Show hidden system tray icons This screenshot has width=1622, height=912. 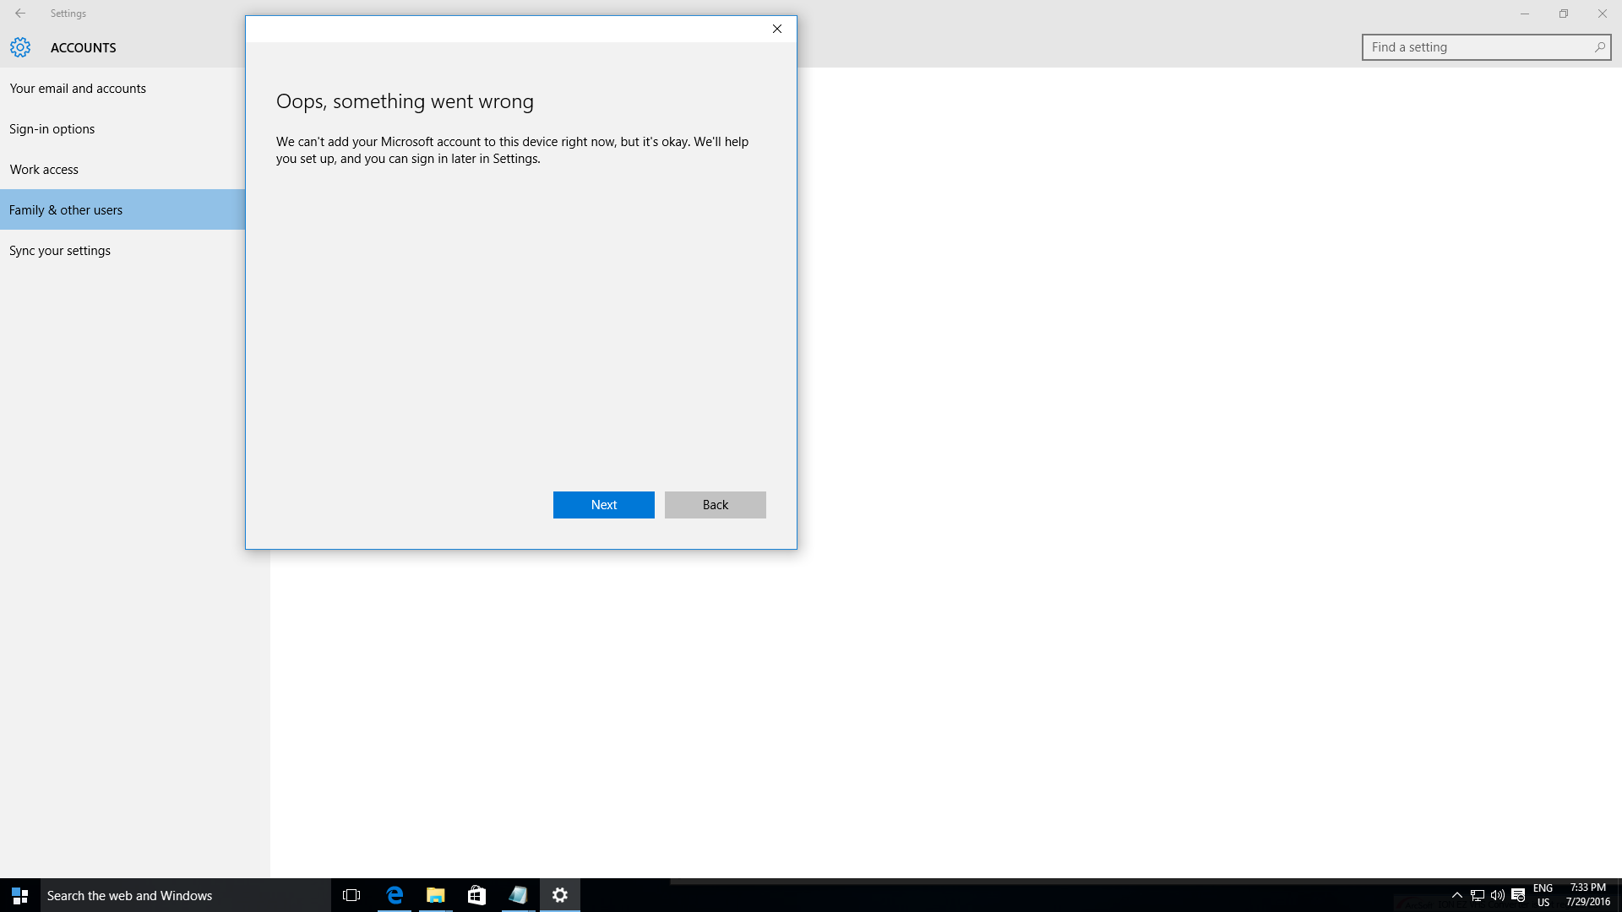[x=1457, y=895]
